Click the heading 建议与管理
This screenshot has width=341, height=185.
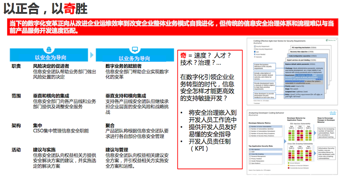[117, 150]
